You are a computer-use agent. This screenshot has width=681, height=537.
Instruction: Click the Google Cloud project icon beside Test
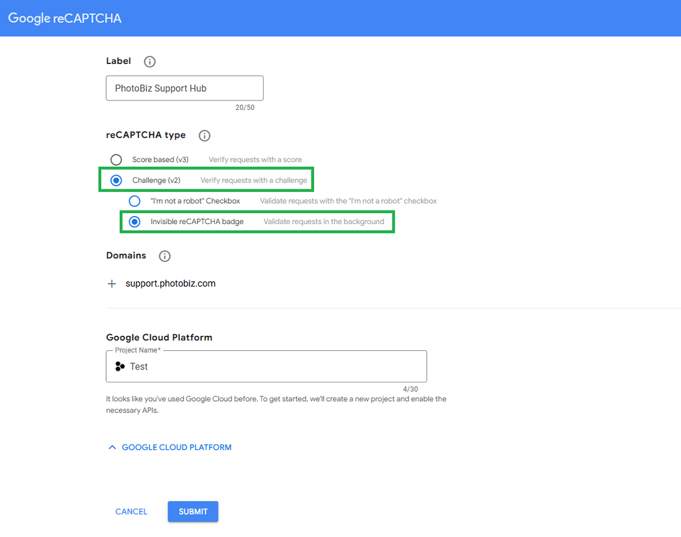(x=119, y=366)
